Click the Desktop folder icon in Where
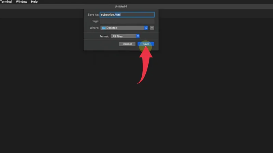 click(x=104, y=28)
